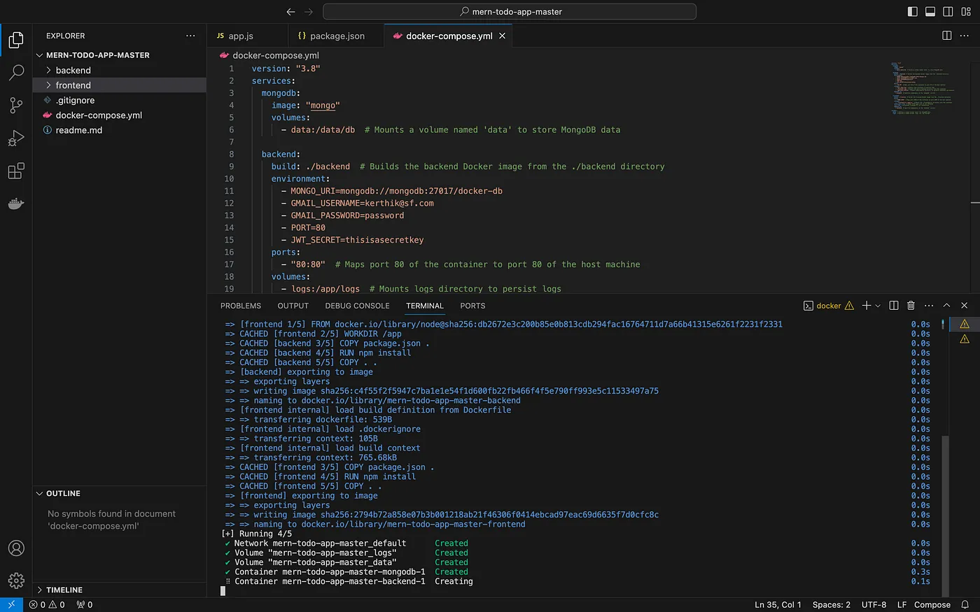Click LF end of line setting
The image size is (980, 612).
(x=902, y=605)
